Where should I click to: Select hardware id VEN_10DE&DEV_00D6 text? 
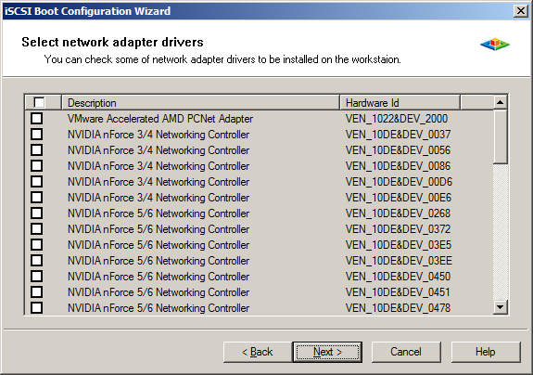(400, 182)
